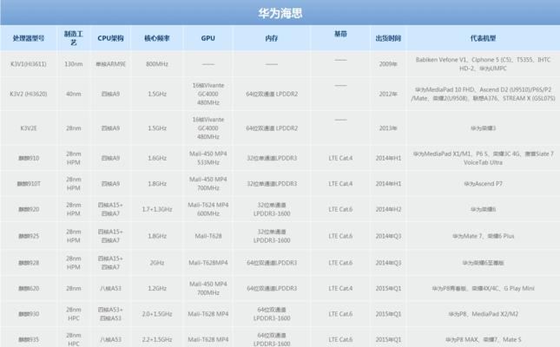Select the 麒麟925 processor cell

[x=29, y=236]
